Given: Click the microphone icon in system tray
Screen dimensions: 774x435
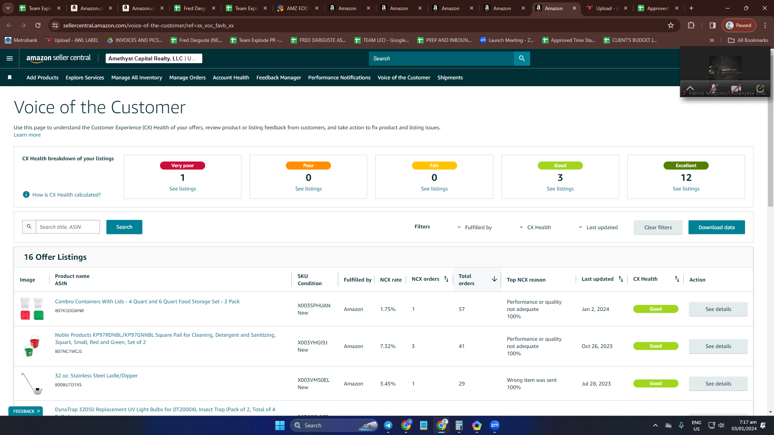Looking at the screenshot, I should (681, 425).
